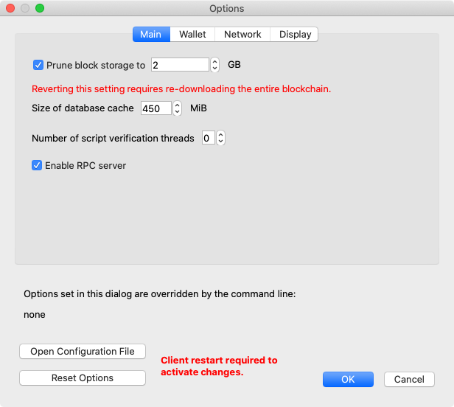Uncheck Enable RPC server
This screenshot has width=454, height=407.
(x=37, y=165)
